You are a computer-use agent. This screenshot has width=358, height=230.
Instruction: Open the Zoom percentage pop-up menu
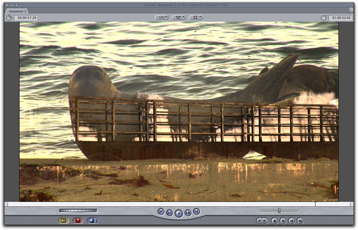[x=162, y=17]
